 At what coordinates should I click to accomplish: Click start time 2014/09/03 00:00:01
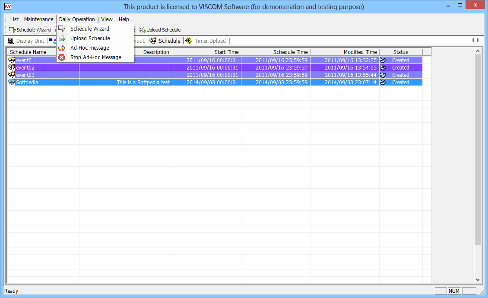[x=212, y=82]
